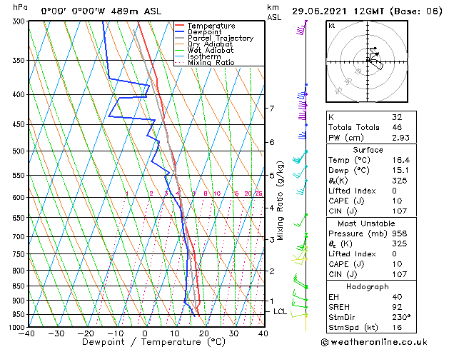Click the purple wind barb near 300 hPa

coord(301,27)
